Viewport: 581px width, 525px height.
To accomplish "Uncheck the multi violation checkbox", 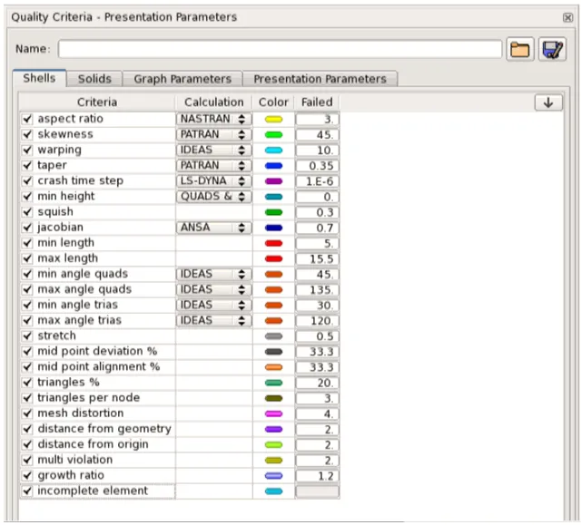I will coord(27,460).
